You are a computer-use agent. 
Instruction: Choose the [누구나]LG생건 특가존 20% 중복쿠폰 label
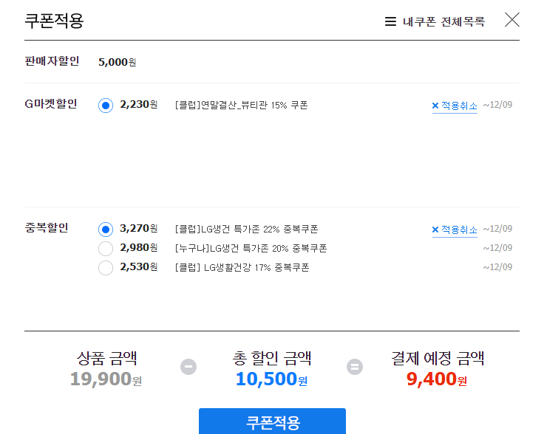coord(251,248)
